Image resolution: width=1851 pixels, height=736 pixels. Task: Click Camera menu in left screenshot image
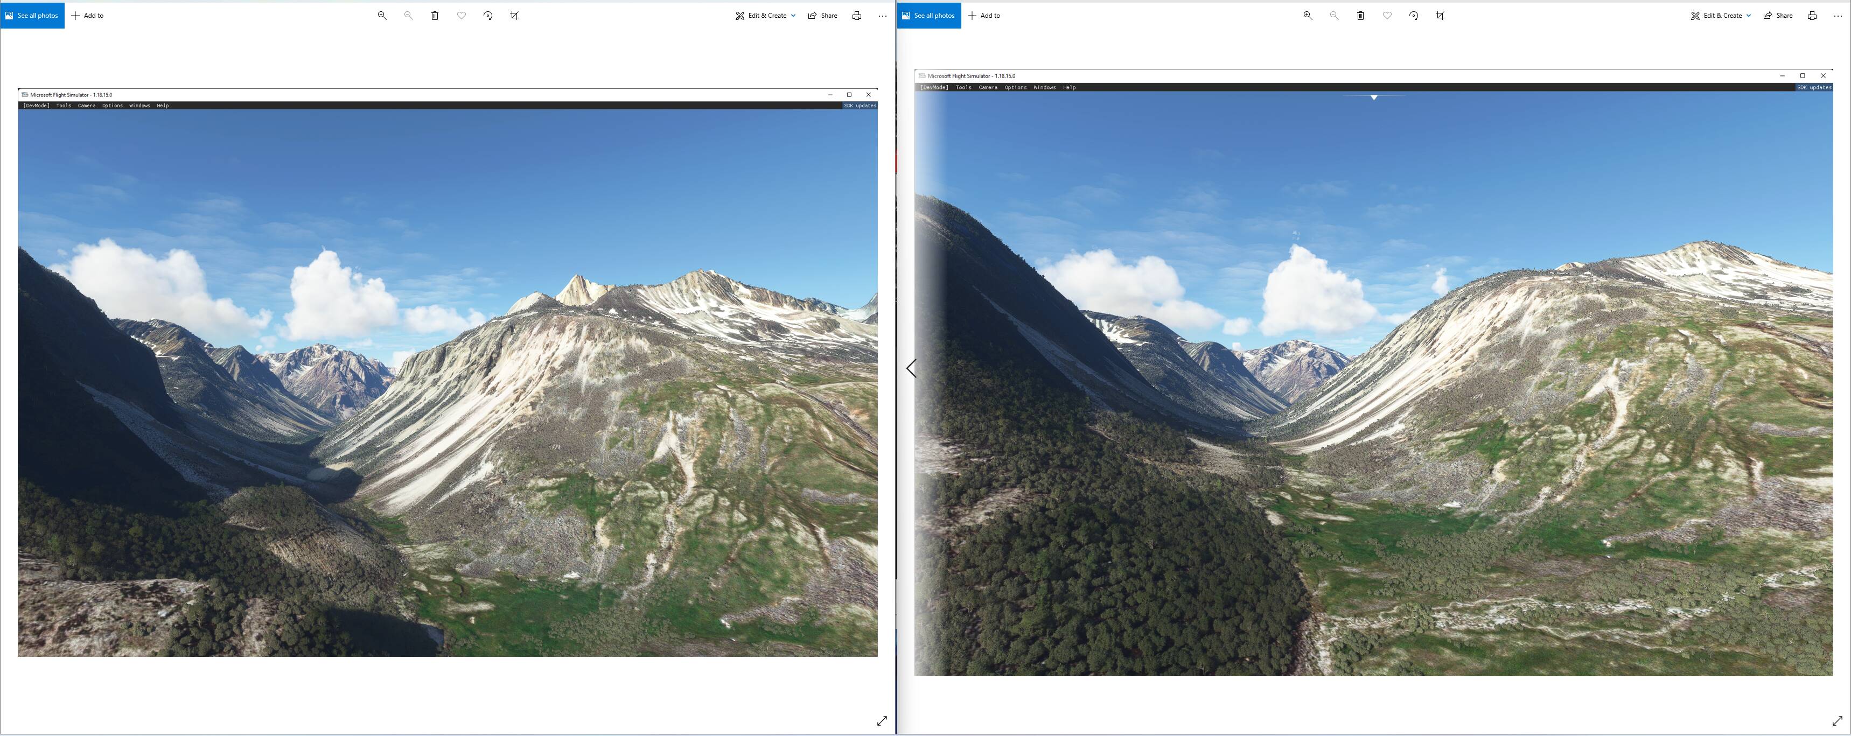tap(87, 106)
